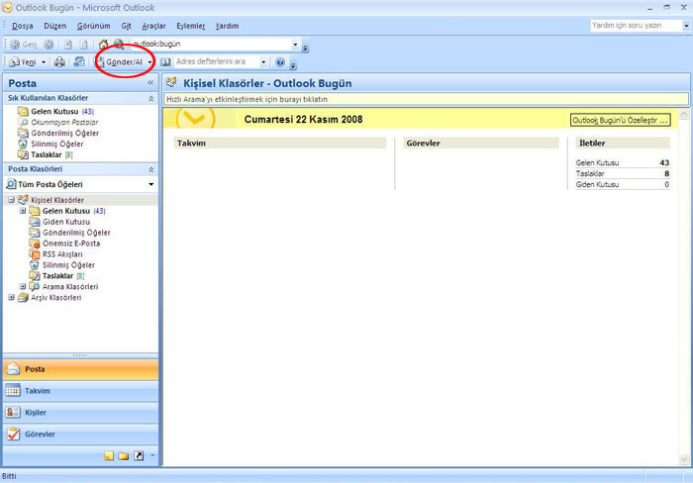Select Silinmiş Öğeler in Posta Klasörleri tree
This screenshot has width=693, height=483.
[68, 265]
